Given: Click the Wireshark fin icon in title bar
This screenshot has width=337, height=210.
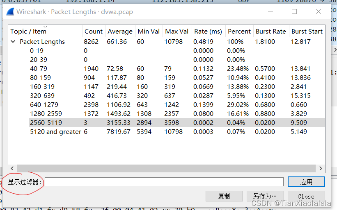Looking at the screenshot, I should (x=10, y=11).
